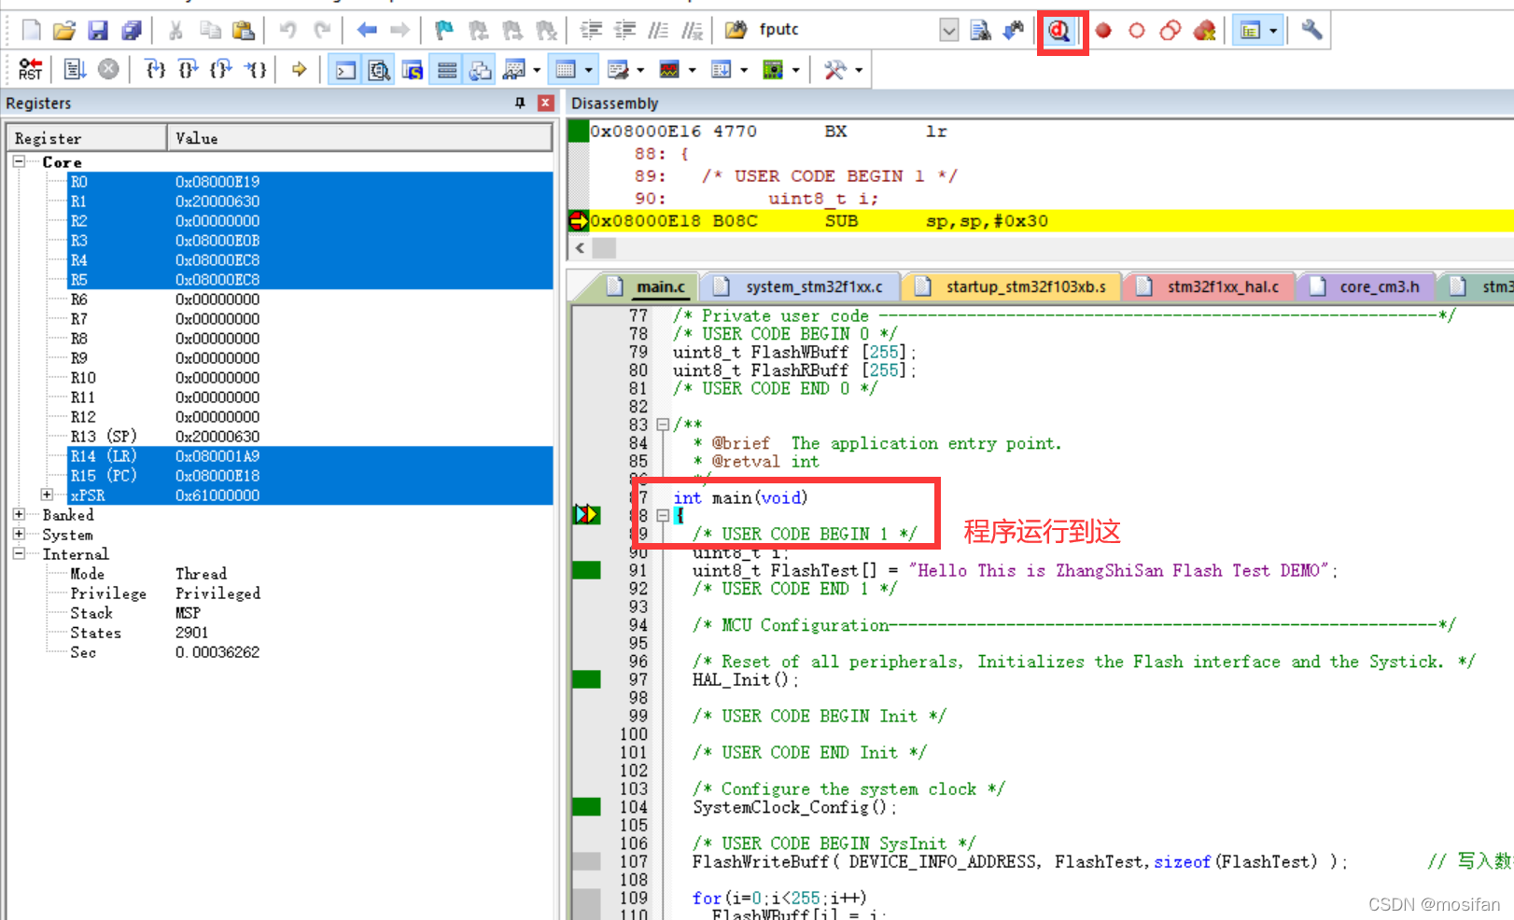Toggle Registers window
This screenshot has width=1514, height=920.
447,70
